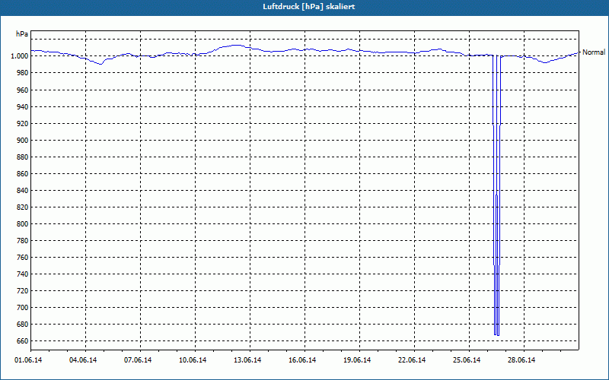Select the 660 y-axis label
Viewport: 609px width, 380px height.
tap(22, 340)
